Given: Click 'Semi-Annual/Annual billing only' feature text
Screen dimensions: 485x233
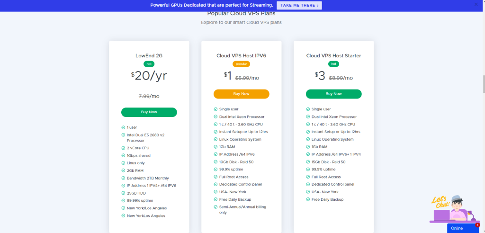Looking at the screenshot, I should click(x=243, y=209).
